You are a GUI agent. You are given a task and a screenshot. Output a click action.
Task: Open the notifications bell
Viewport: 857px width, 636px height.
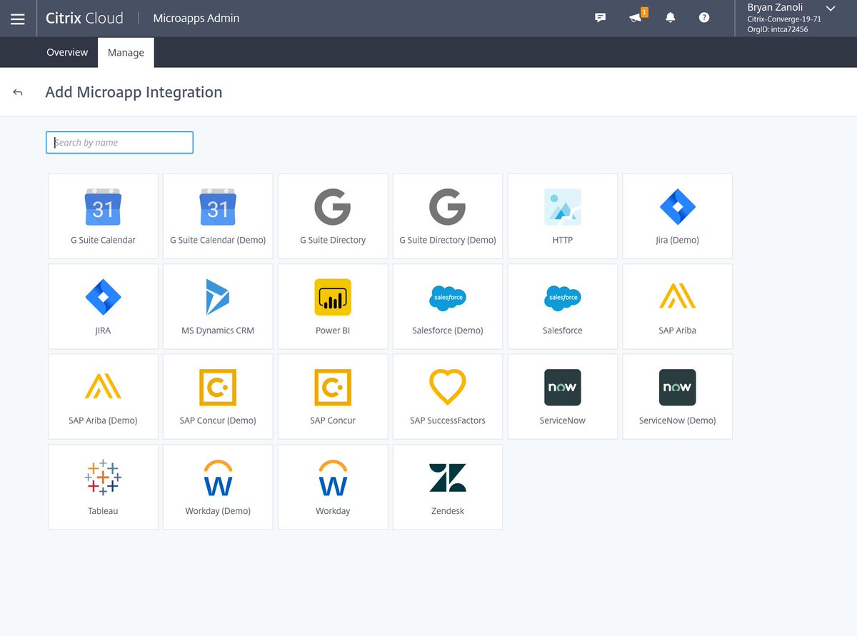click(670, 18)
